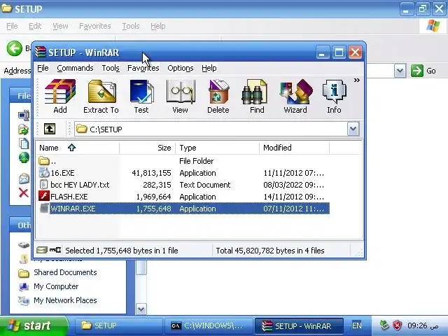Click the text document icon of bcc HEY LADY.txt
This screenshot has width=448, height=336.
point(43,185)
